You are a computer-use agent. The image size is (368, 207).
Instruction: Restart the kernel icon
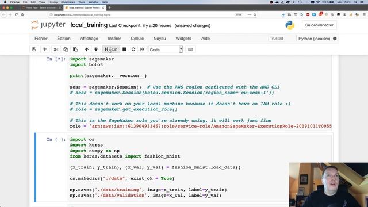click(133, 49)
